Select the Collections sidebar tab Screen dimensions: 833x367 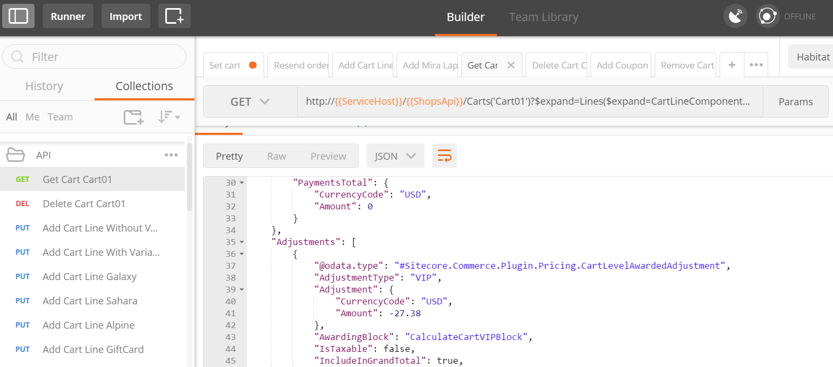[144, 86]
